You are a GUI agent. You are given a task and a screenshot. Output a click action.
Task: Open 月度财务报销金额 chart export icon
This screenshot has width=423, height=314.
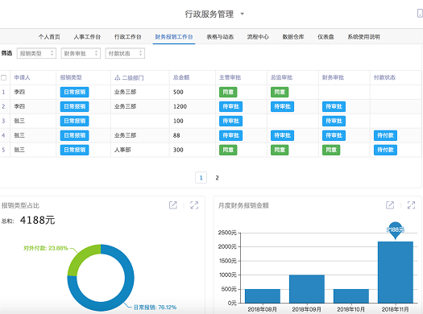[x=390, y=205]
